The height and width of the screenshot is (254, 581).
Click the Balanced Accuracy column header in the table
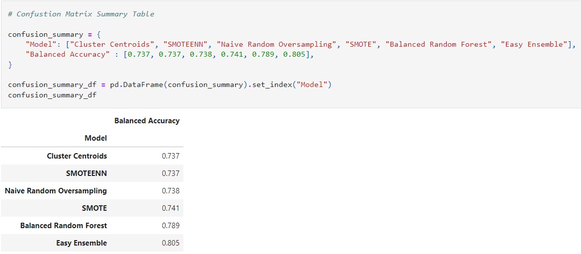[x=147, y=121]
